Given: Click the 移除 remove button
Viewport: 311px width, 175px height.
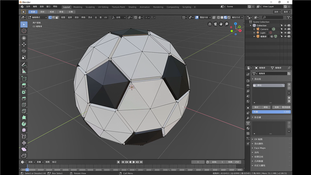Looking at the screenshot, I should pyautogui.click(x=266, y=107).
